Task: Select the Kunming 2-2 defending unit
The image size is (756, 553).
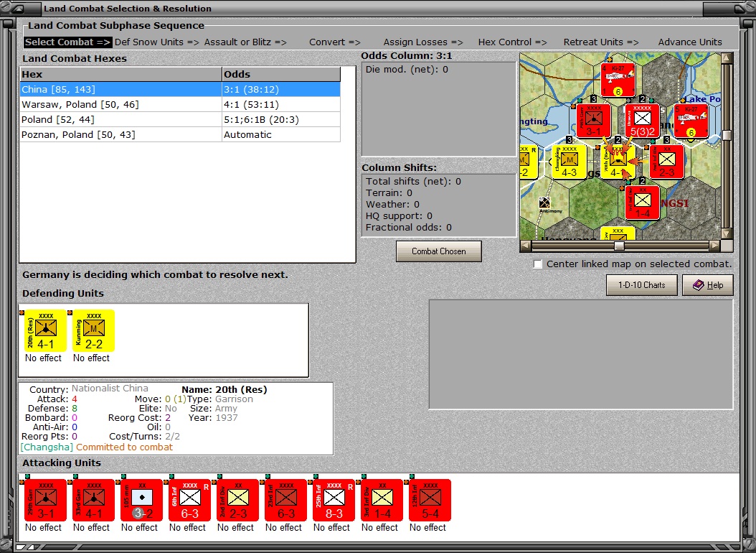Action: [x=93, y=330]
